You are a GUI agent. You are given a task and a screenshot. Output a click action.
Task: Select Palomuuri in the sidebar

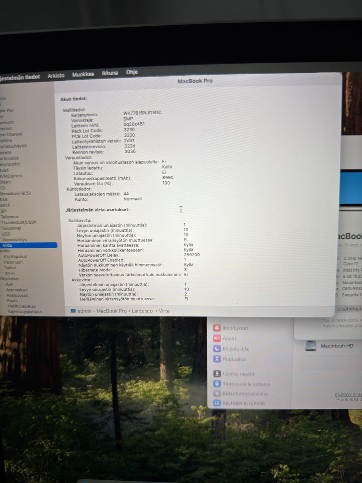click(13, 262)
